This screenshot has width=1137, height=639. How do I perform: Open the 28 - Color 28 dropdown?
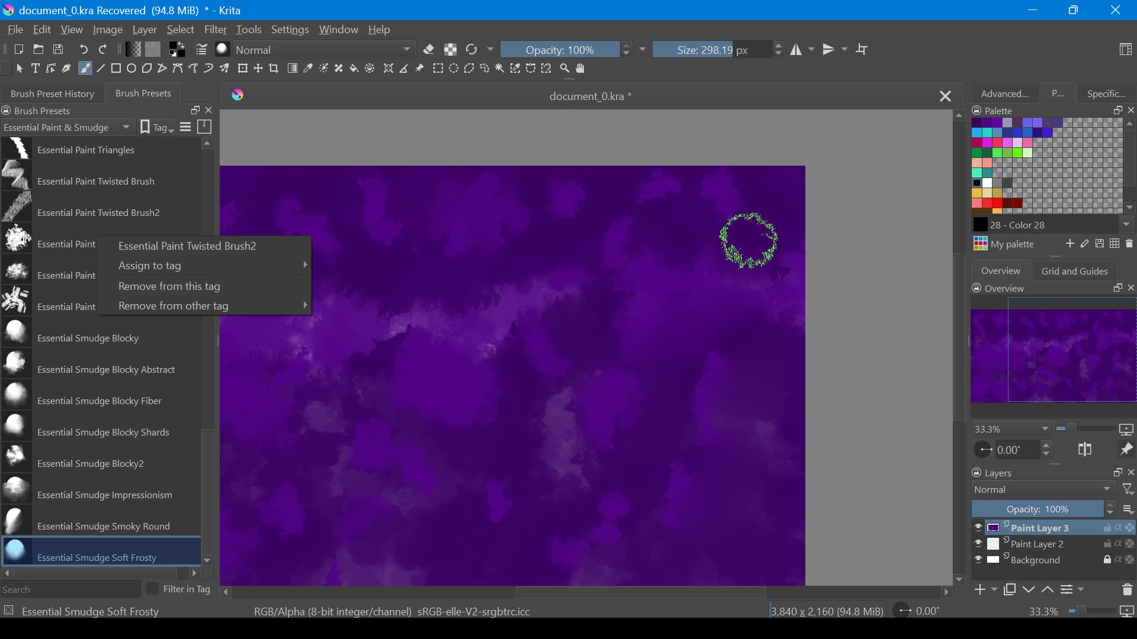[x=1126, y=225]
